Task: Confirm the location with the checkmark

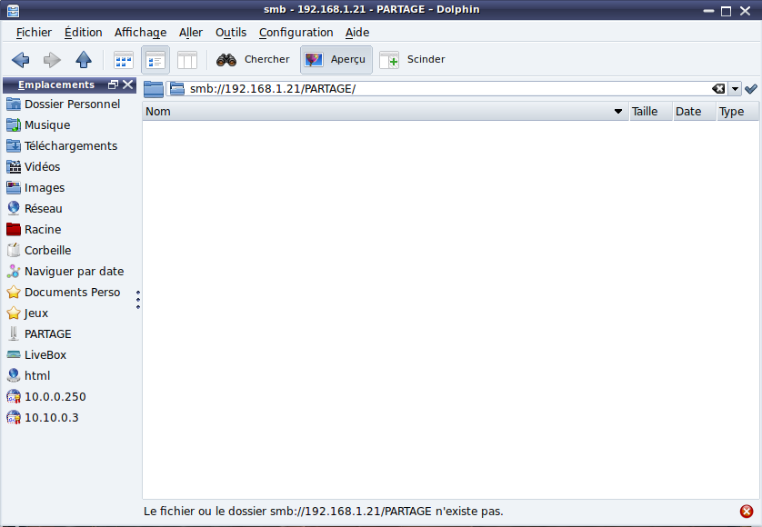Action: pos(751,89)
